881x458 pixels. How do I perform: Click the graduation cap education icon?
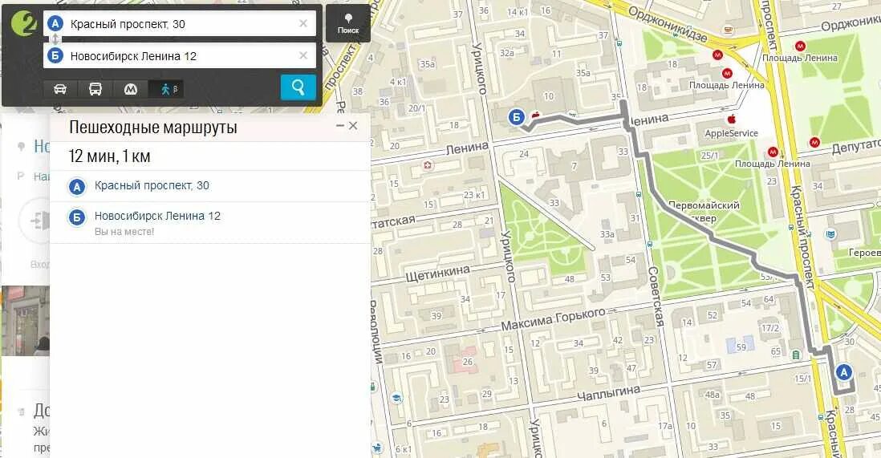click(396, 398)
